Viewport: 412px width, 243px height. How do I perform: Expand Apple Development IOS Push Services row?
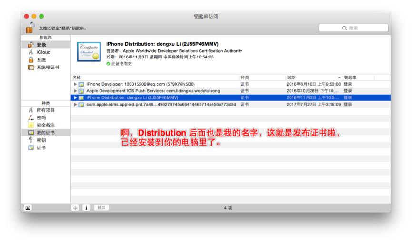pos(75,91)
